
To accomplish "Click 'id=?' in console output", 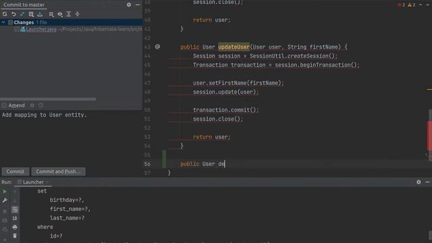I will 56,236.
